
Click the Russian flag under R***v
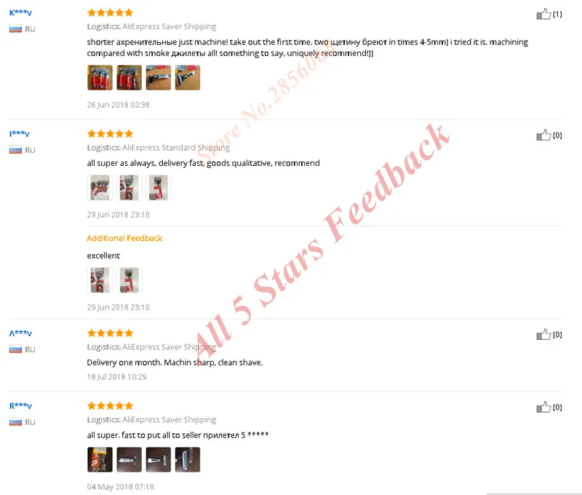point(15,422)
